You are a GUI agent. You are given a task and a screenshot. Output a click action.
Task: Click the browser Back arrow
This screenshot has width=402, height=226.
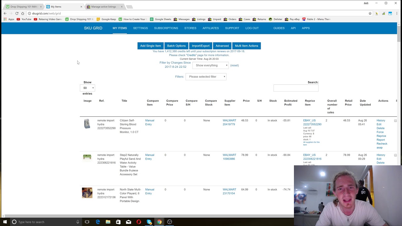click(5, 13)
